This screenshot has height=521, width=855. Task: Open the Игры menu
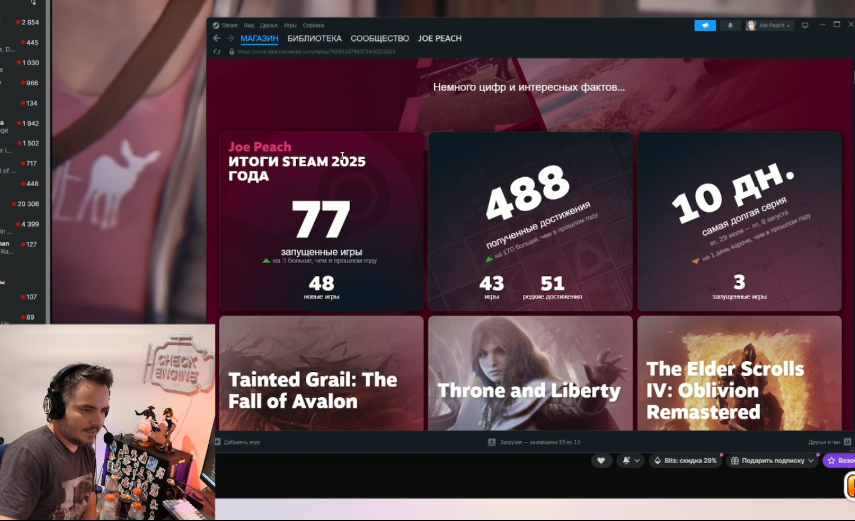point(290,25)
